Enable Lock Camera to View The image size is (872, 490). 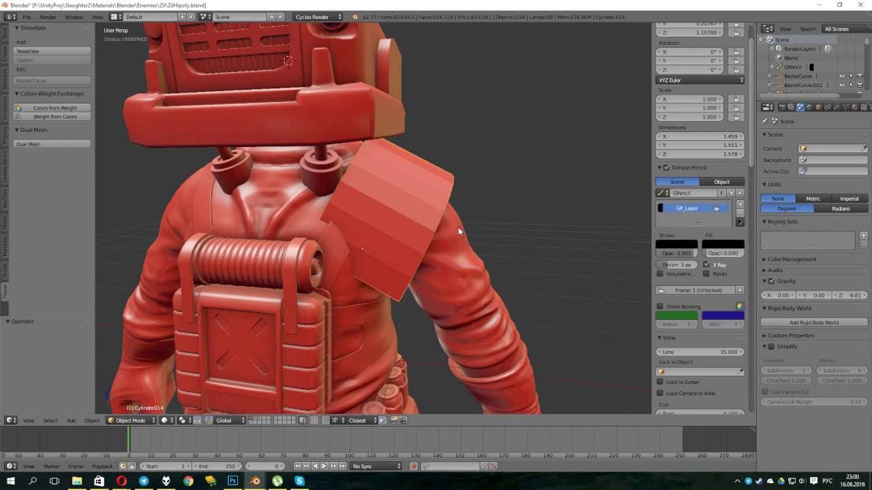coord(660,393)
